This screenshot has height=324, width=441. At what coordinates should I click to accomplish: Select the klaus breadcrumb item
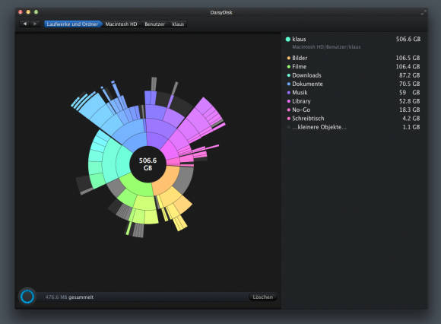pyautogui.click(x=178, y=24)
